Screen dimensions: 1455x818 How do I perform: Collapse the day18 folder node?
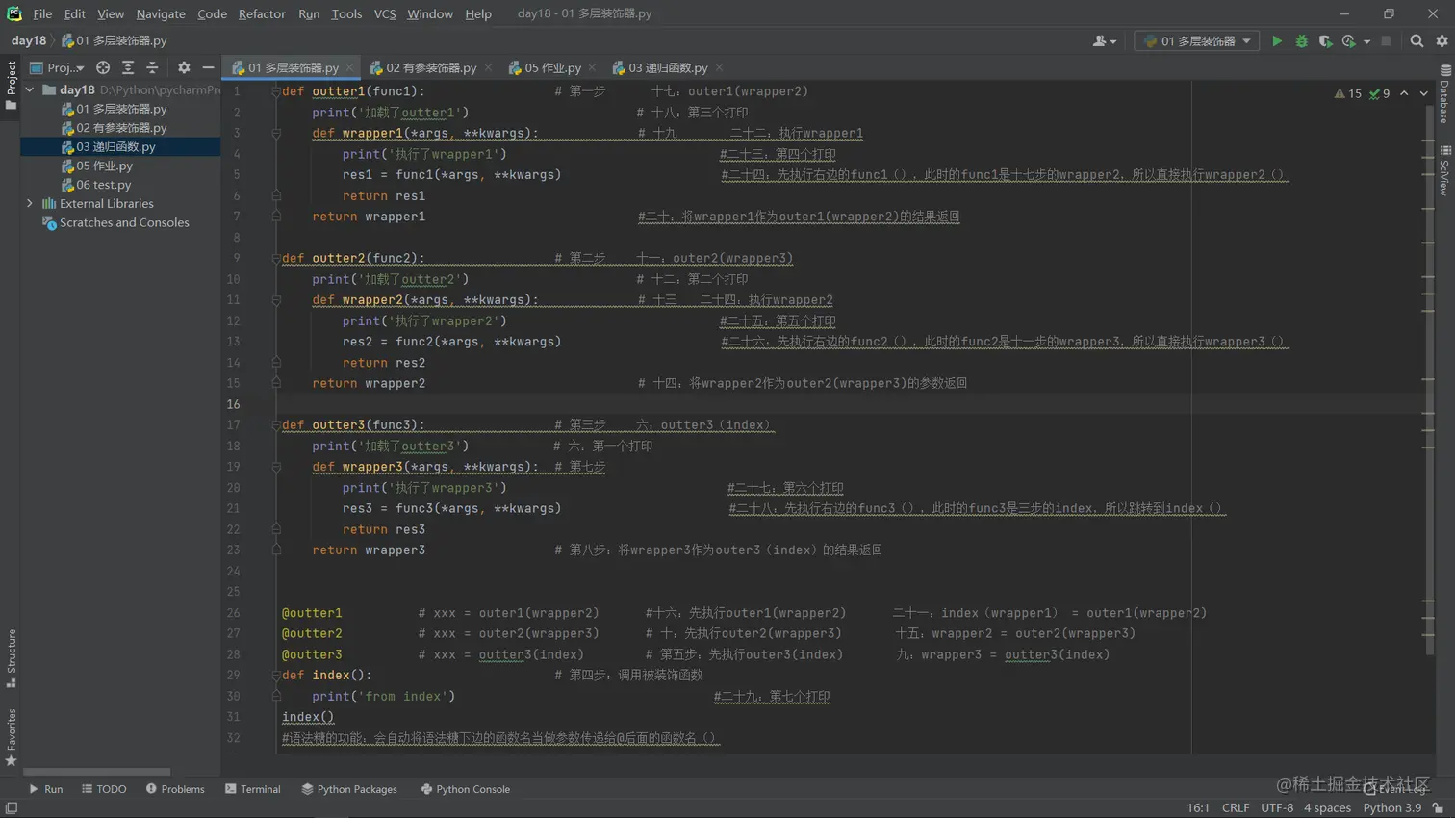[30, 89]
